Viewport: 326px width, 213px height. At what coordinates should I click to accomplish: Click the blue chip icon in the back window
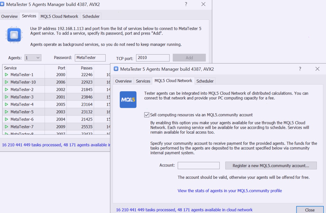click(x=14, y=35)
